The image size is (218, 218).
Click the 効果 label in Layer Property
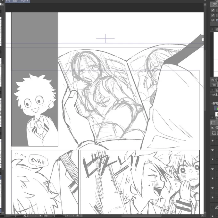[215, 95]
